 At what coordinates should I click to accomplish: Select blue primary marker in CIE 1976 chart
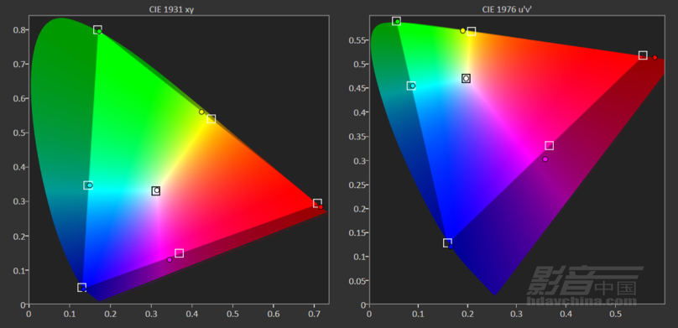coord(448,244)
